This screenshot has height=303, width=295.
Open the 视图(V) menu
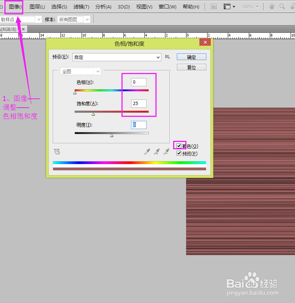(x=144, y=7)
